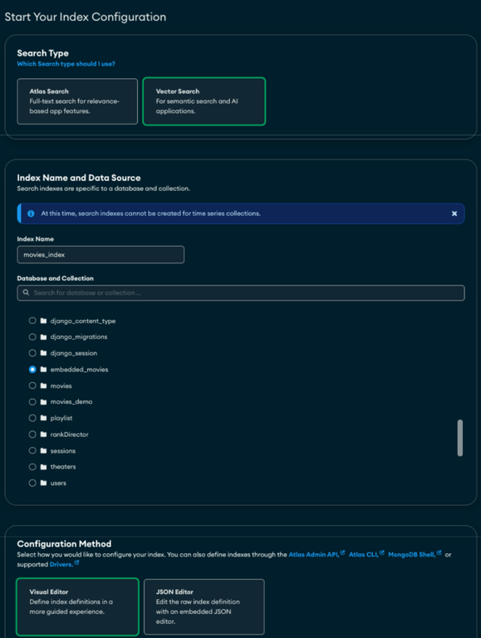Open the Atlas Admin API link

[314, 555]
